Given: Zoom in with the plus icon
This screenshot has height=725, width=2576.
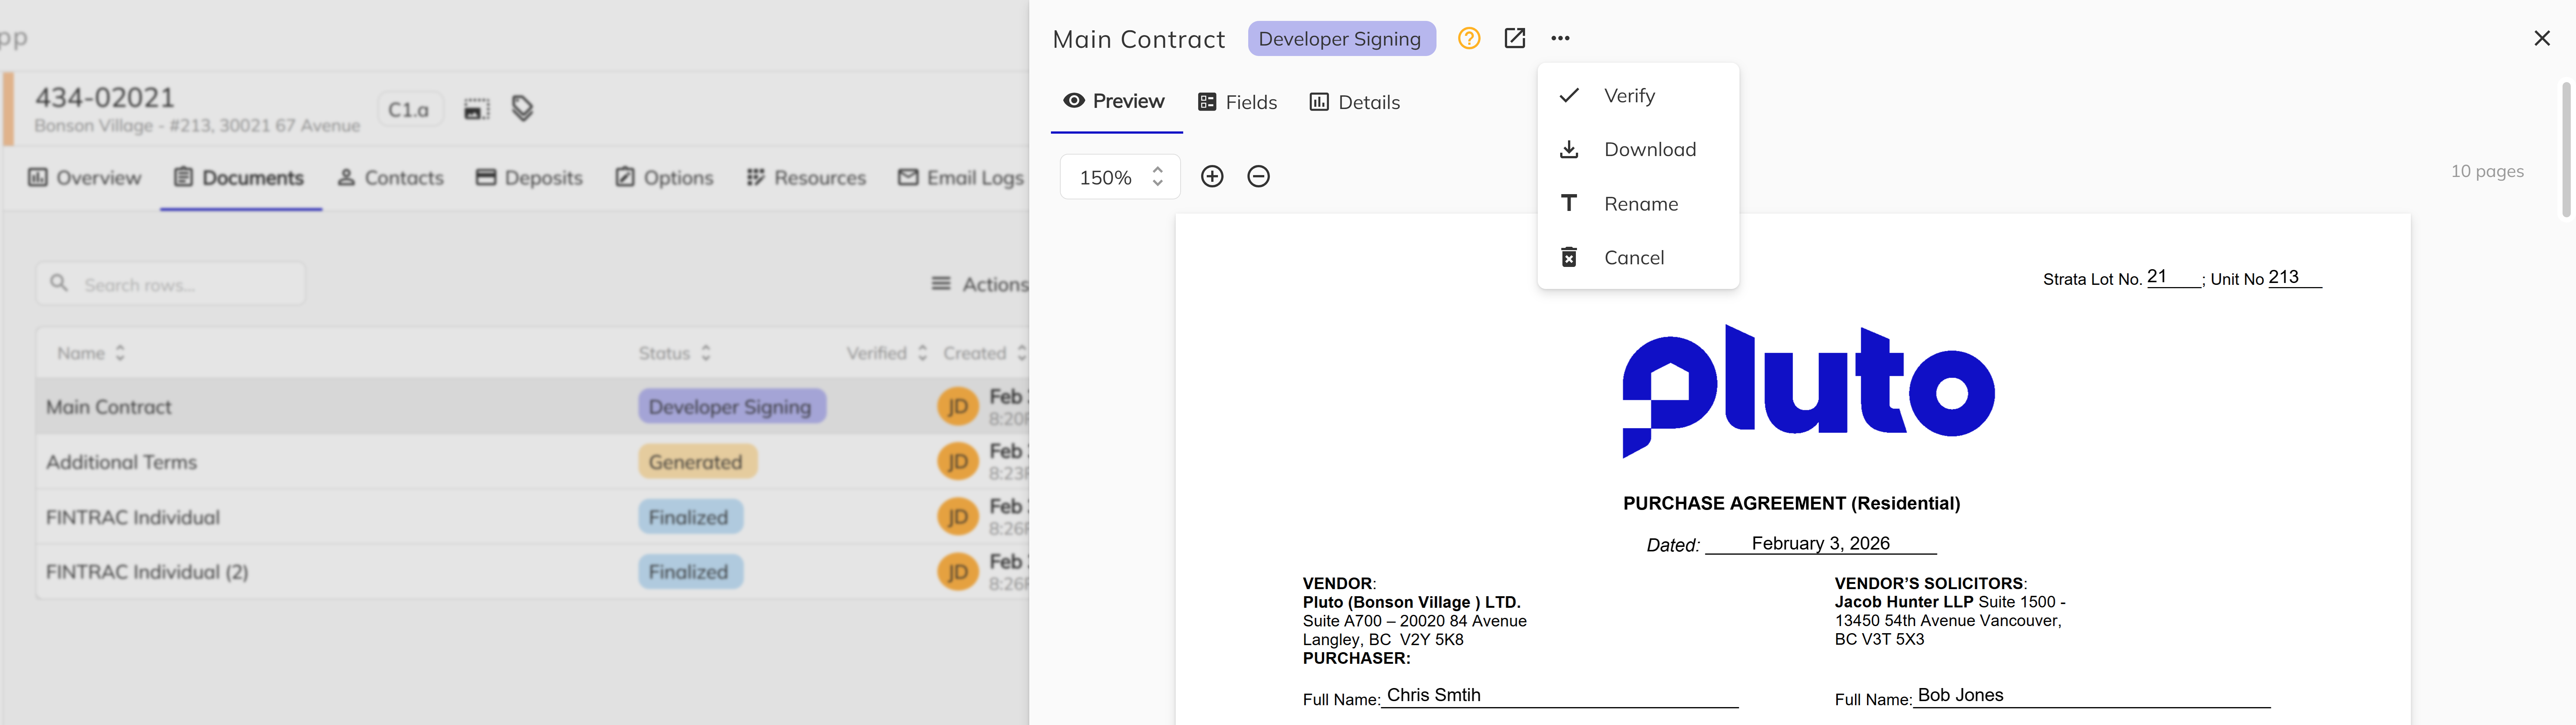Looking at the screenshot, I should point(1212,176).
